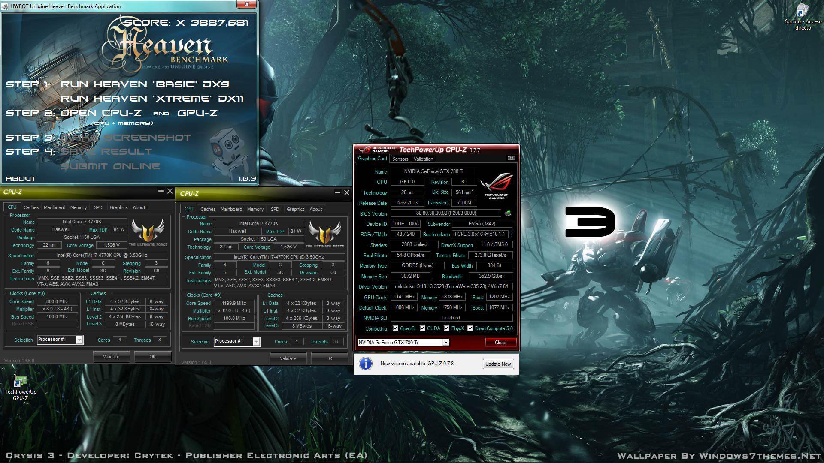
Task: Open Caches tab in right CPU-Z
Action: click(x=208, y=209)
